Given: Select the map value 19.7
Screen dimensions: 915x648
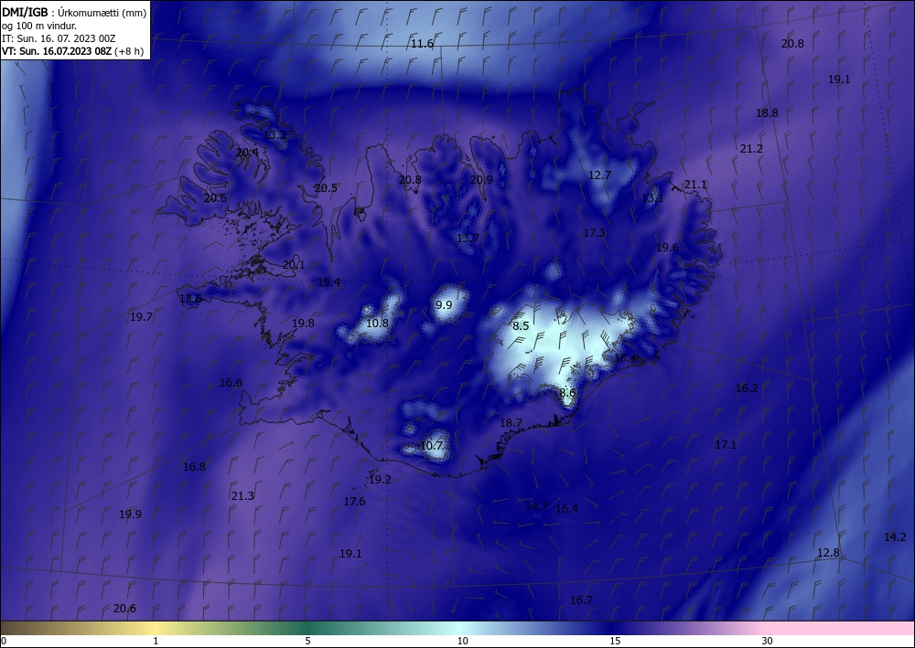Looking at the screenshot, I should tap(141, 317).
